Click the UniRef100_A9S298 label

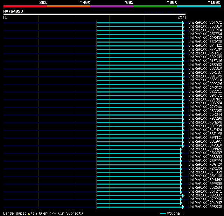tap(205, 119)
